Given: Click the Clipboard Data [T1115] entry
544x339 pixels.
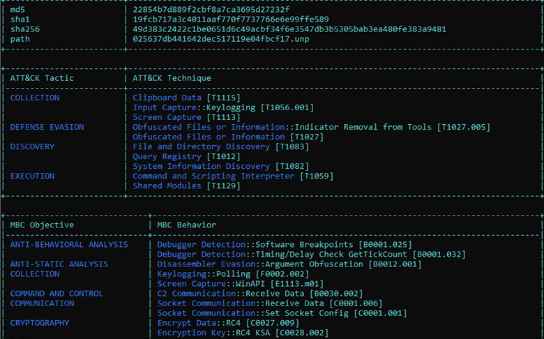Looking at the screenshot, I should pyautogui.click(x=176, y=98).
